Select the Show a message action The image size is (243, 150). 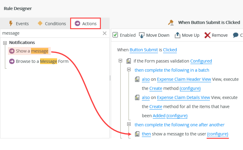tap(32, 51)
